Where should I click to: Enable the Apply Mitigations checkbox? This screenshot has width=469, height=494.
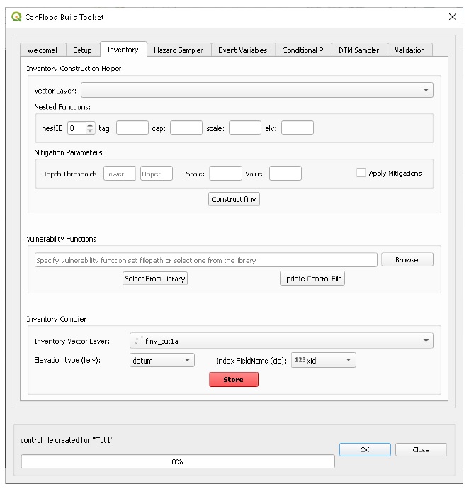tap(361, 173)
